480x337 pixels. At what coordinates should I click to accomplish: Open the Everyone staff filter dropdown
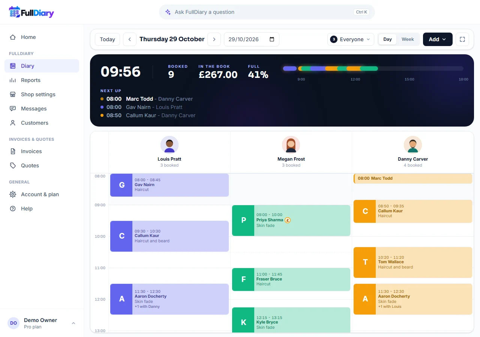pyautogui.click(x=351, y=39)
